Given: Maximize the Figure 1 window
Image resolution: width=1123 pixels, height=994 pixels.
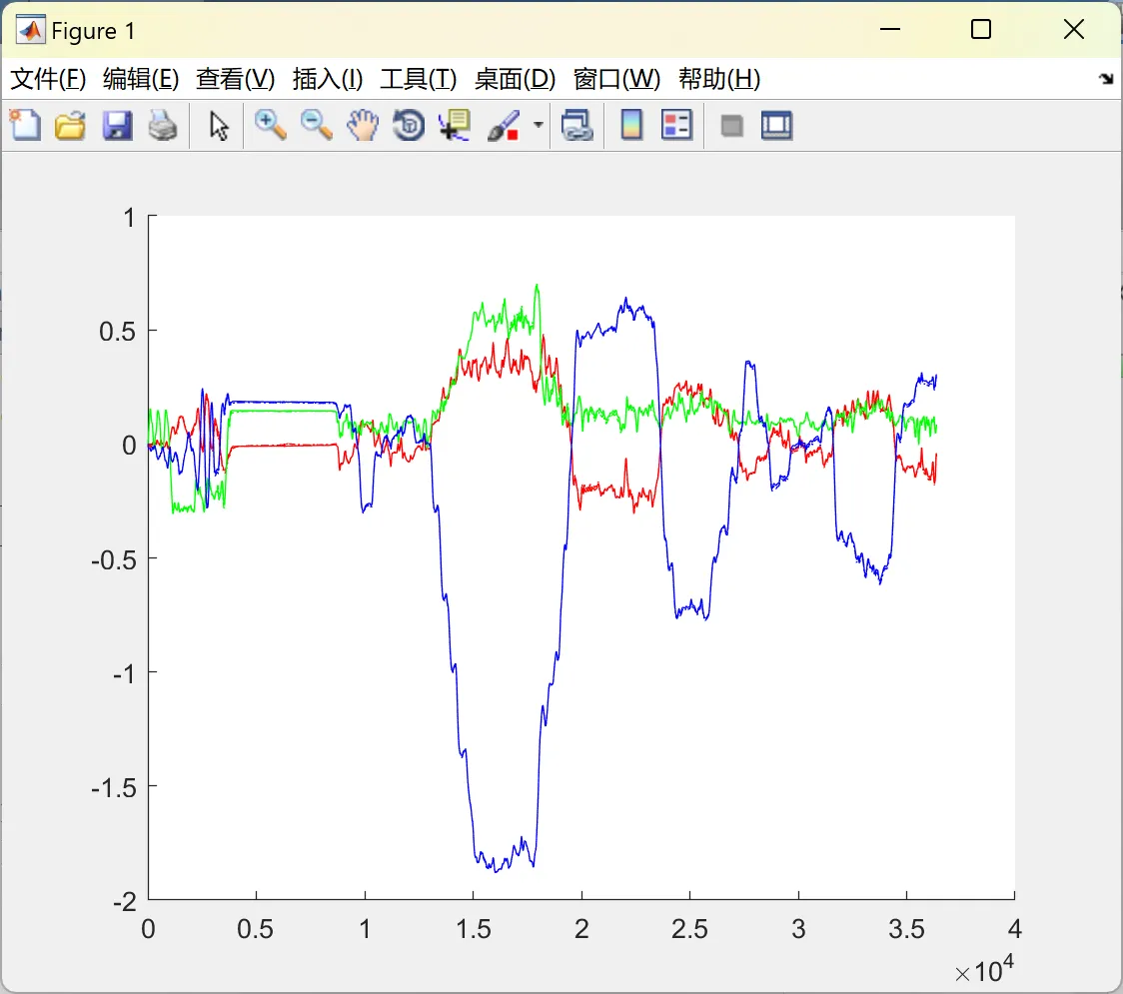Looking at the screenshot, I should [980, 29].
